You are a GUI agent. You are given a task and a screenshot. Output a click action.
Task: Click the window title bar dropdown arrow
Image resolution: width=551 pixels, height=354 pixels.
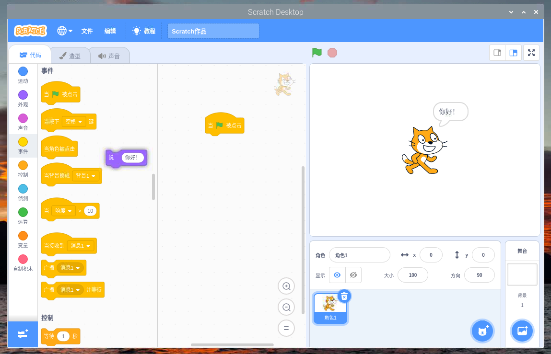[x=511, y=12]
